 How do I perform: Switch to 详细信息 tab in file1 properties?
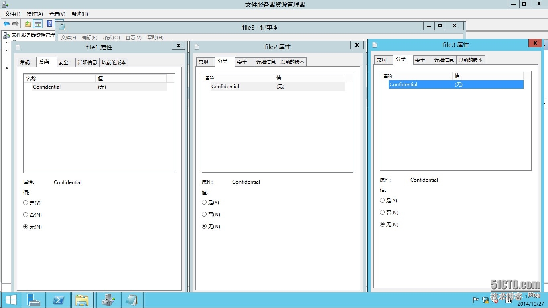click(x=87, y=62)
